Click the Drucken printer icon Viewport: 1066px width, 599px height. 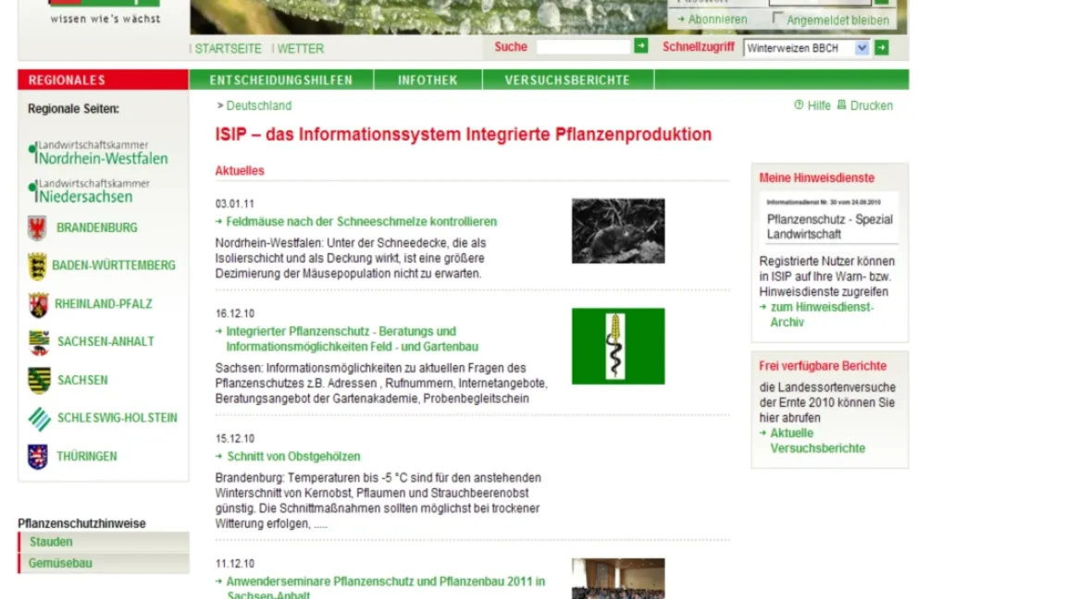click(x=844, y=105)
